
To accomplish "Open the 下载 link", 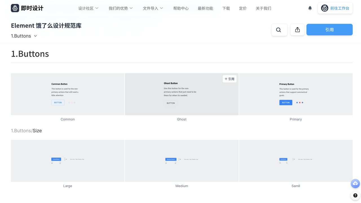I will (x=226, y=8).
